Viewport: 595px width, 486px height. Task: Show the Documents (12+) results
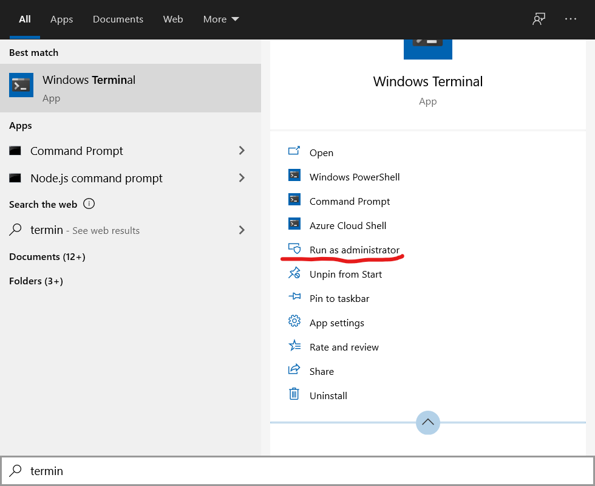[47, 256]
